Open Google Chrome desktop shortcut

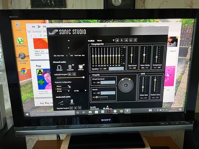pos(24,72)
